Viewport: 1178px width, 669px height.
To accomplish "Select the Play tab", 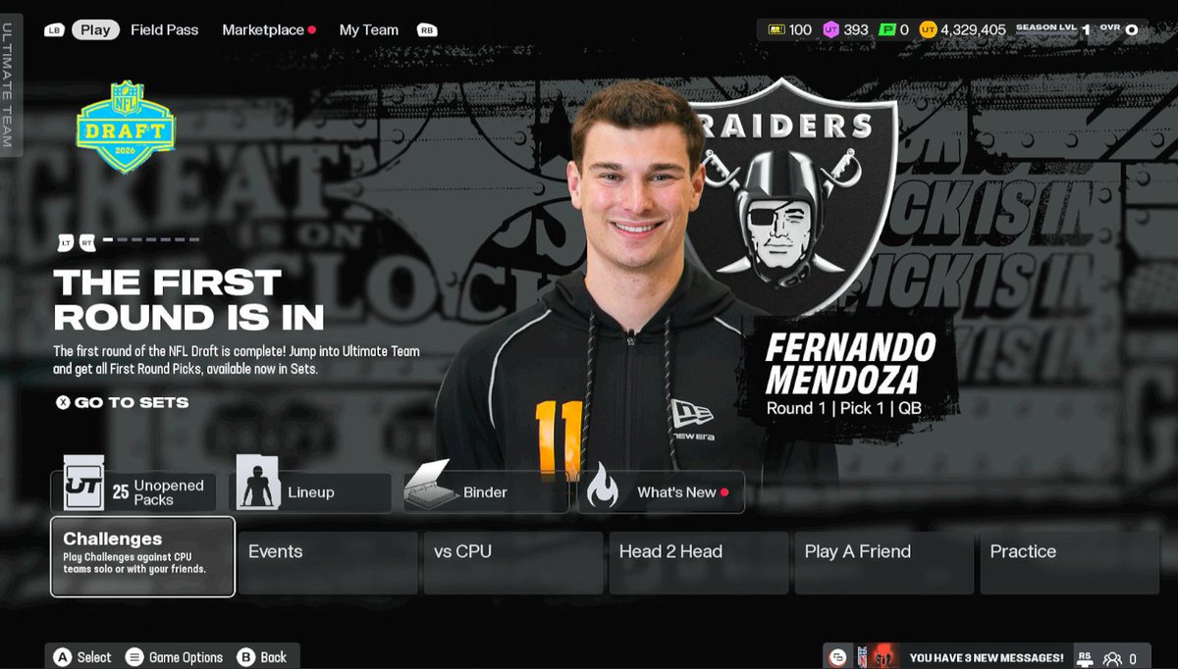I will point(95,29).
